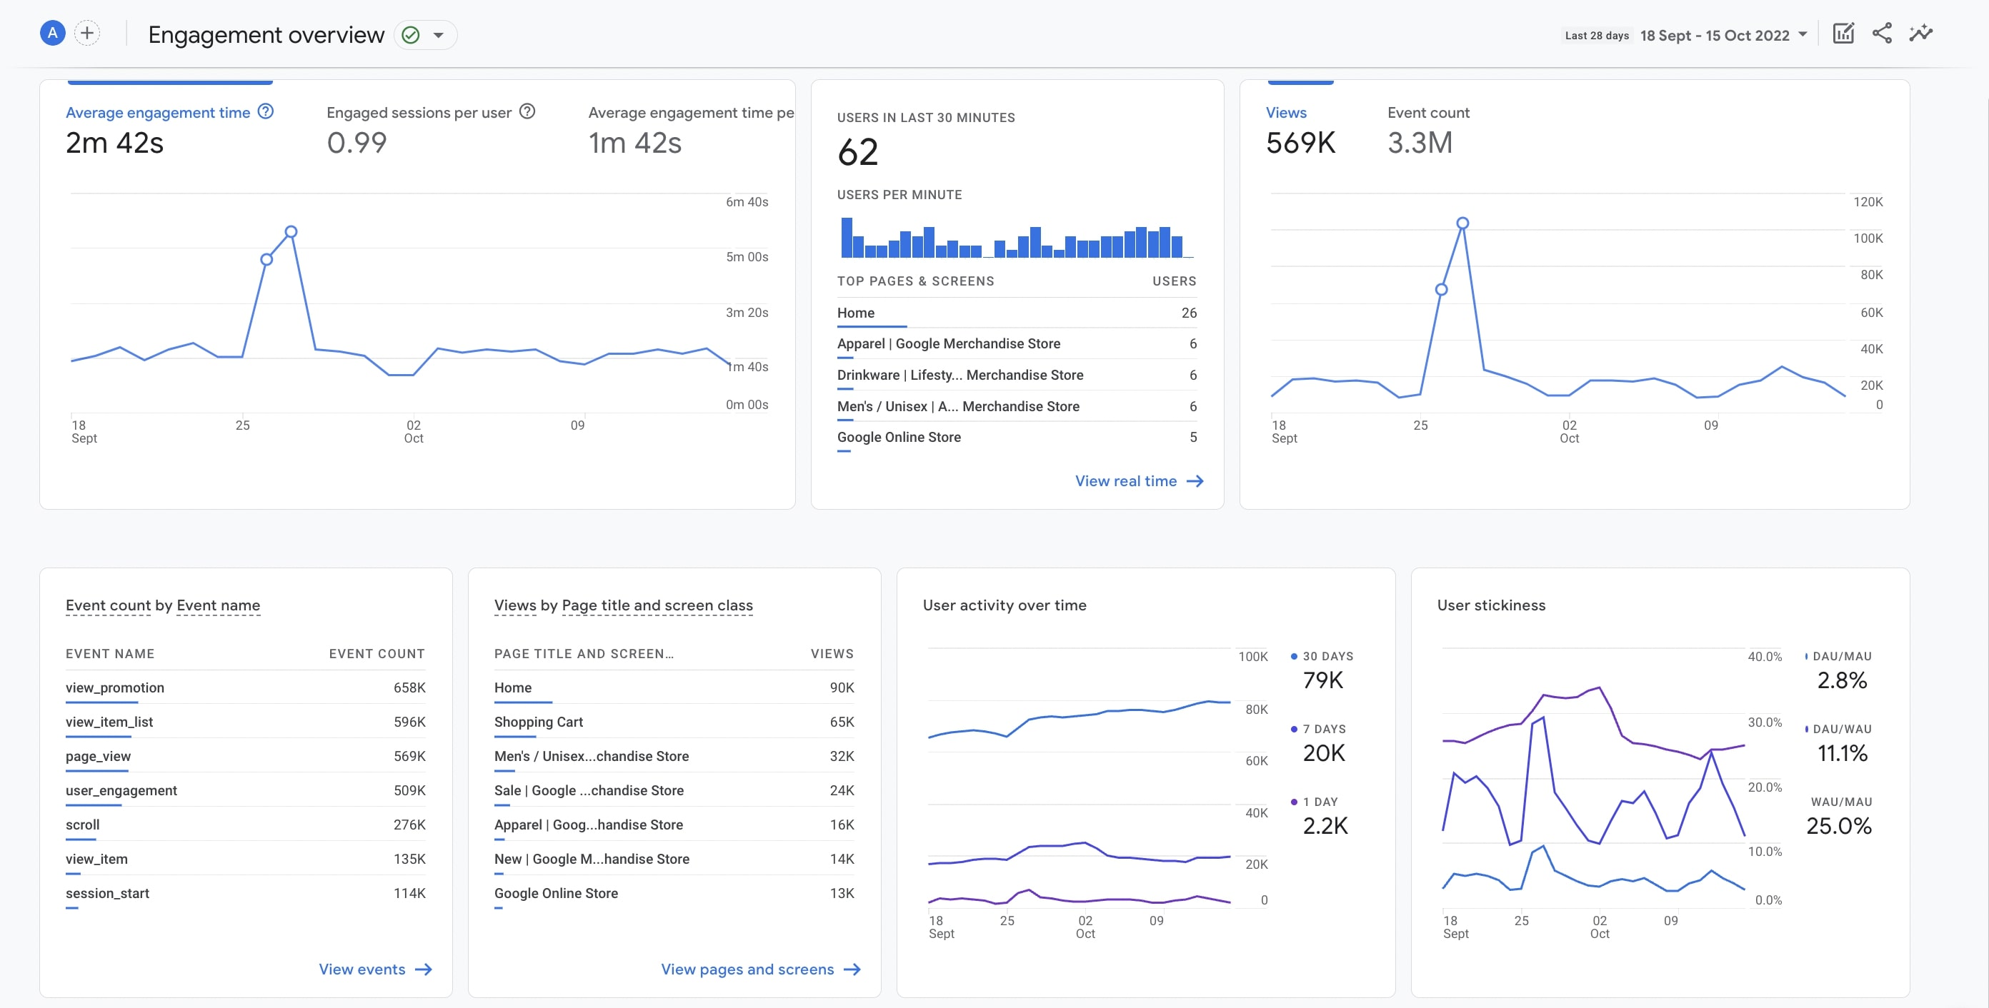Click the View events link

coord(375,969)
